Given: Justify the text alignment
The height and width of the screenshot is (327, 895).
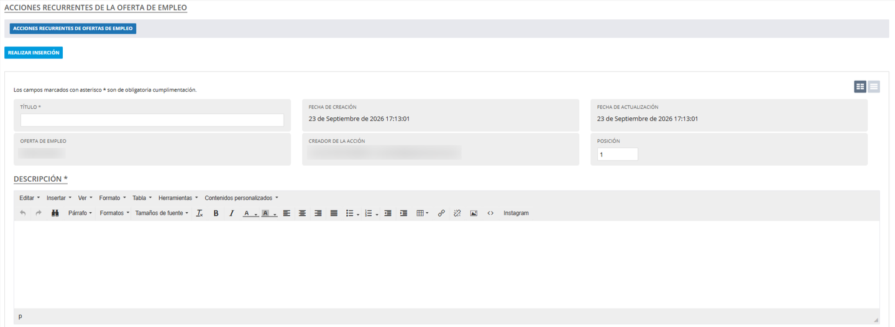Looking at the screenshot, I should click(334, 213).
